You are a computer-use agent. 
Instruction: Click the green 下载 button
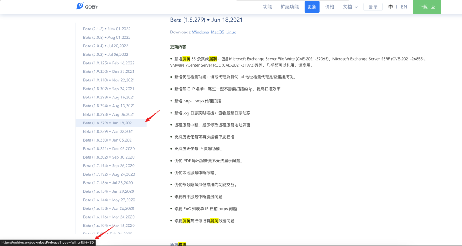tap(427, 7)
